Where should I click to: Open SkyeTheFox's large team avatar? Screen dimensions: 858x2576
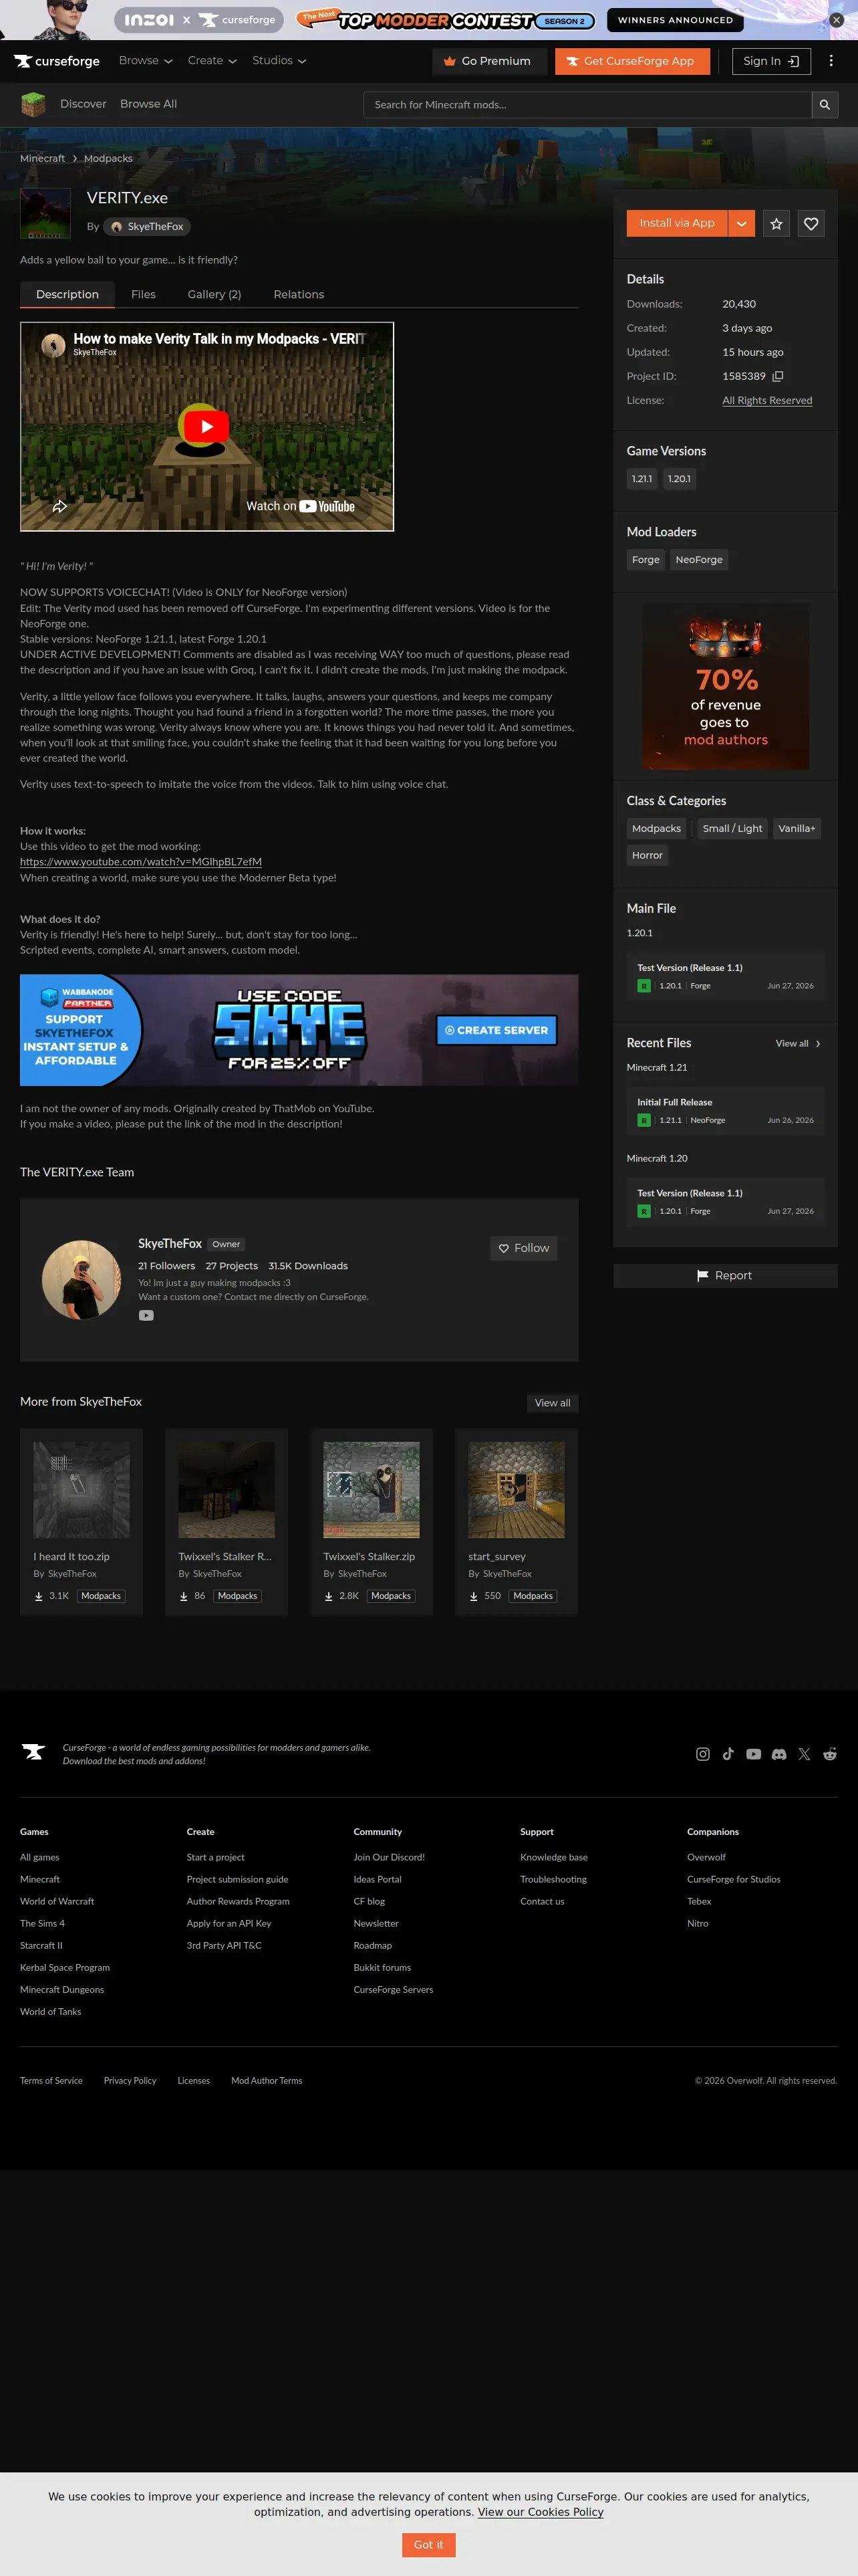(81, 1280)
